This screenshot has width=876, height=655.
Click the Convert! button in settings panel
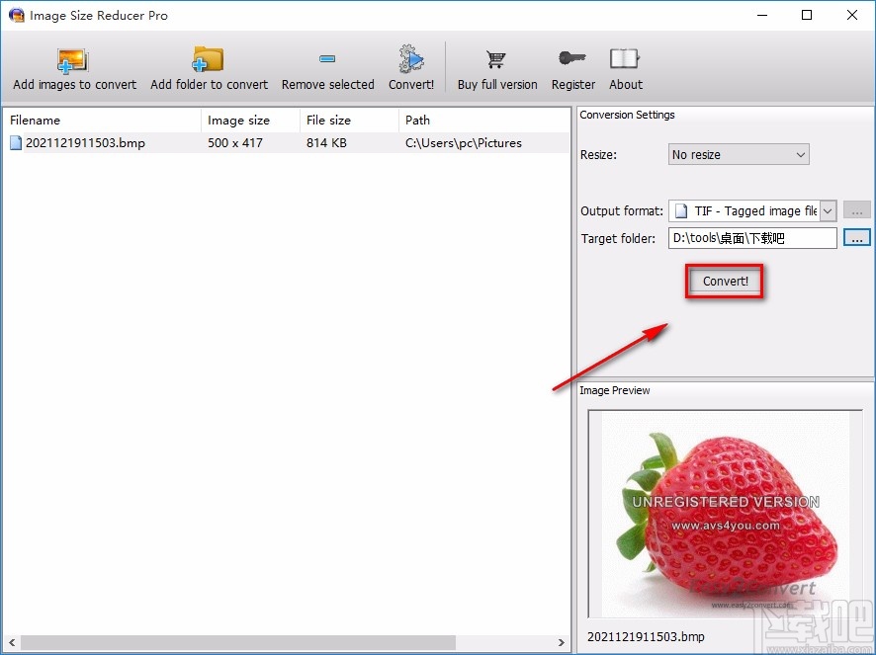tap(726, 282)
